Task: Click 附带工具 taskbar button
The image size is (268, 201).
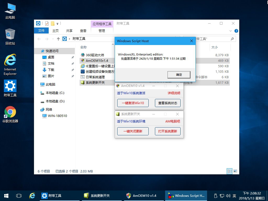Action: tap(60, 196)
